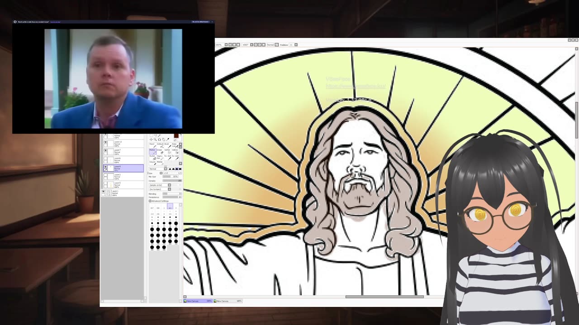Select the Brush tool

point(168,146)
